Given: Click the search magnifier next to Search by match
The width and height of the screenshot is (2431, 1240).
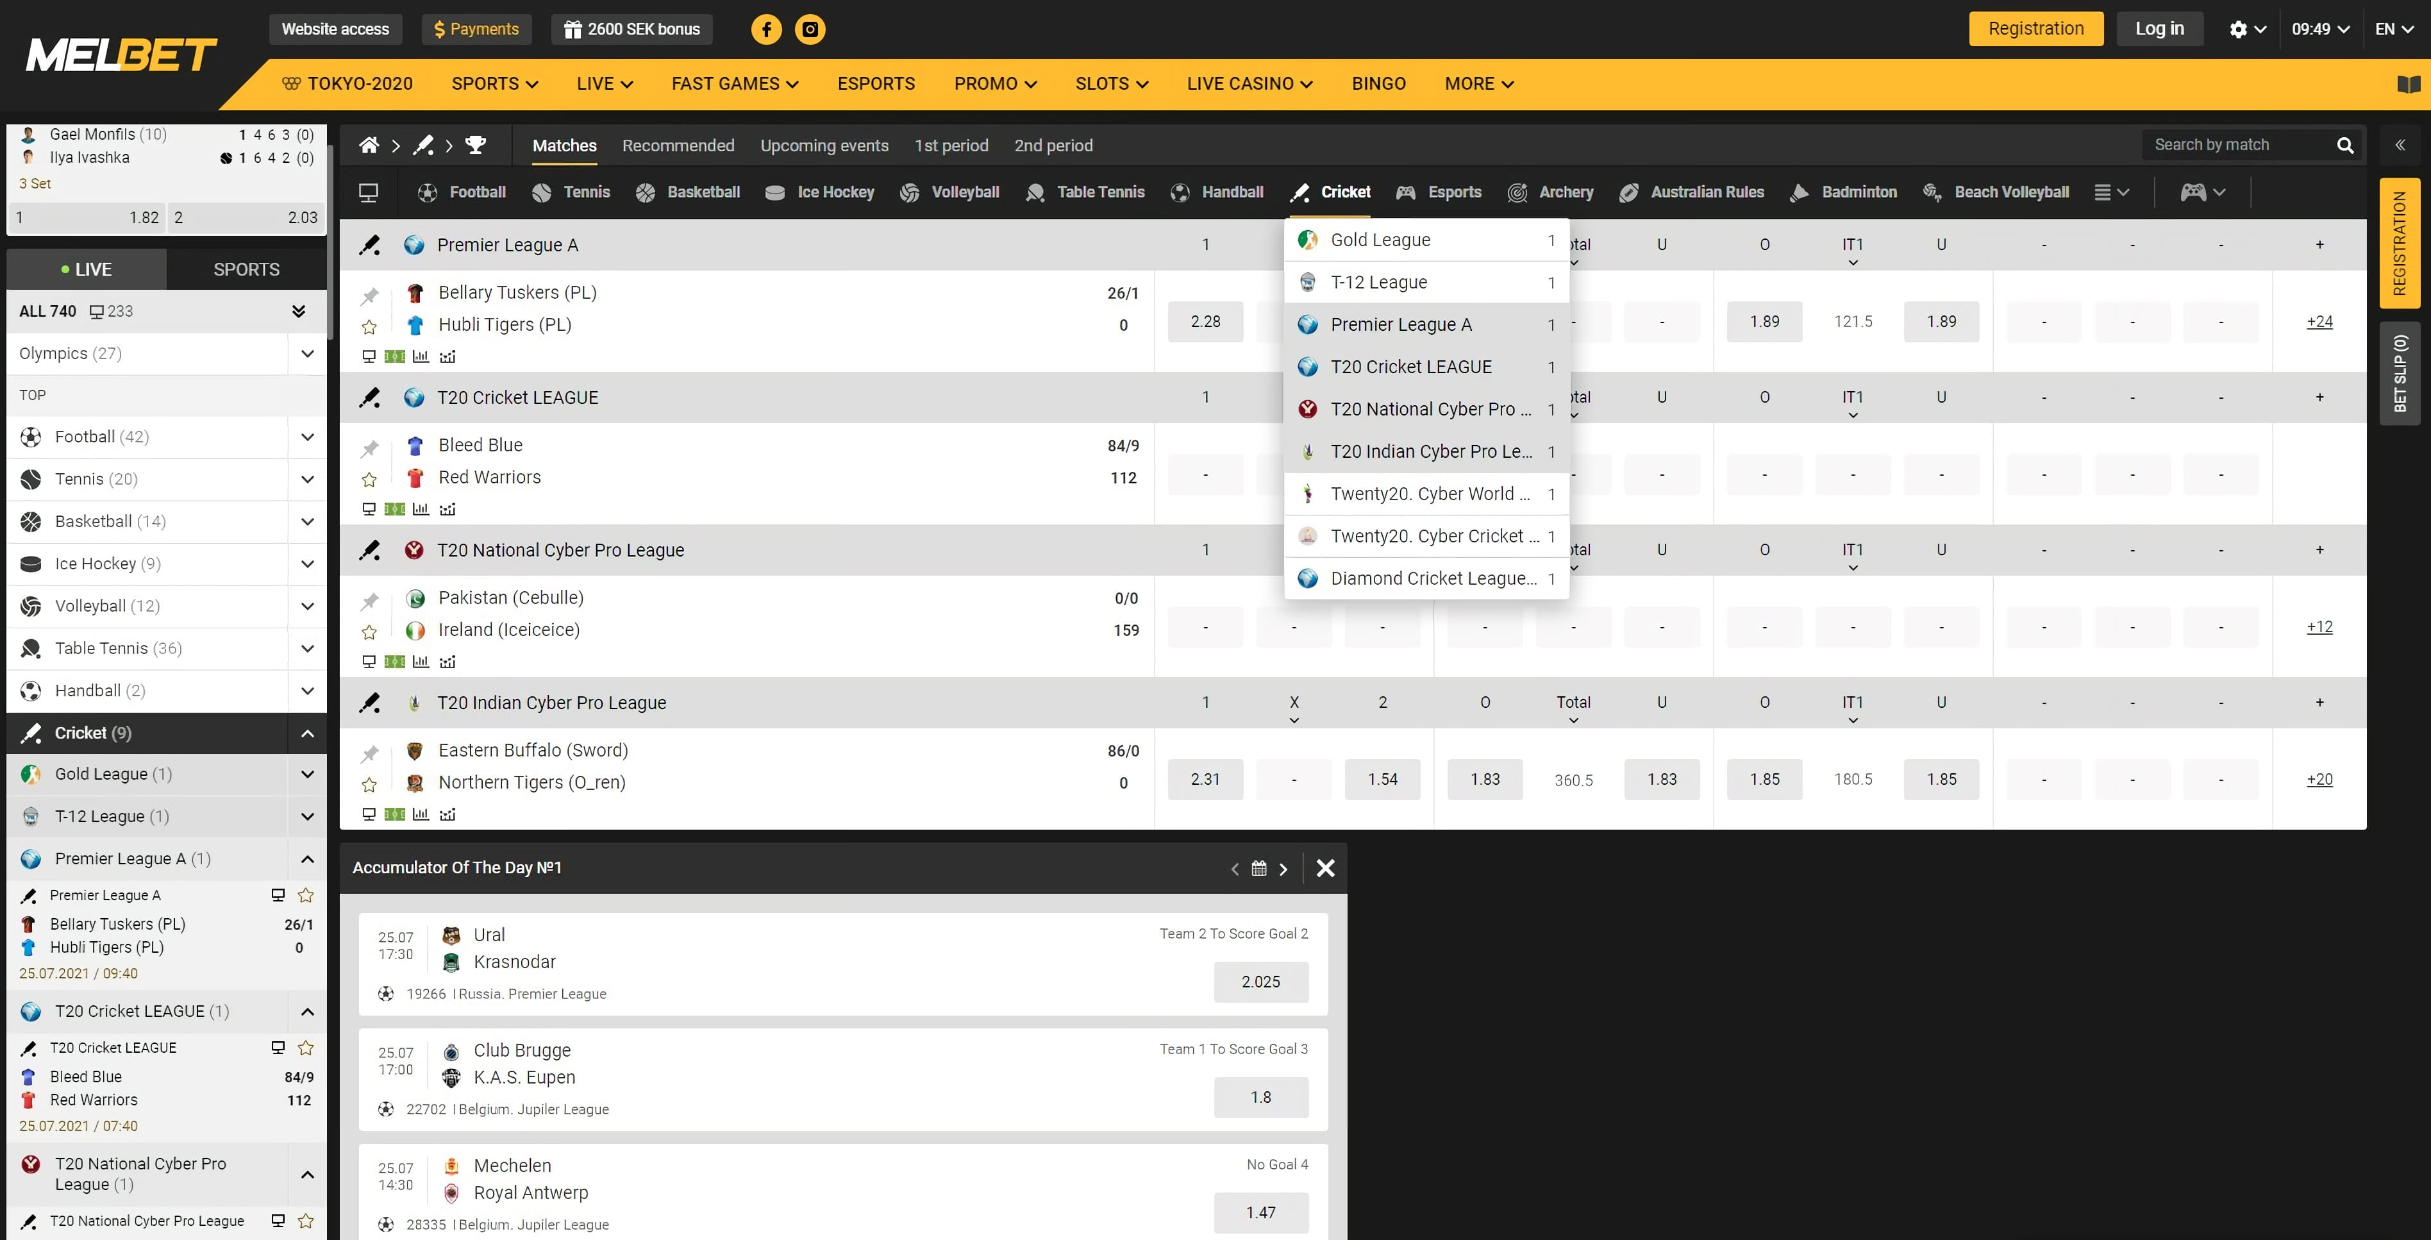Looking at the screenshot, I should click(x=2347, y=144).
